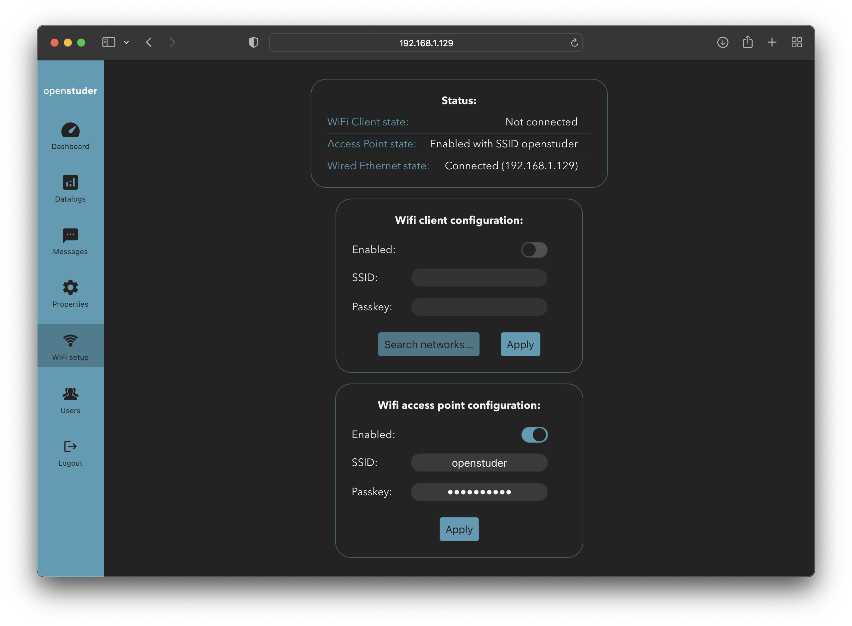Disable the access point Enabled toggle
This screenshot has height=626, width=852.
click(534, 435)
